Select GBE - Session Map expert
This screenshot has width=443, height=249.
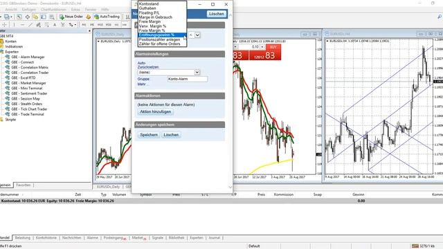coord(26,98)
